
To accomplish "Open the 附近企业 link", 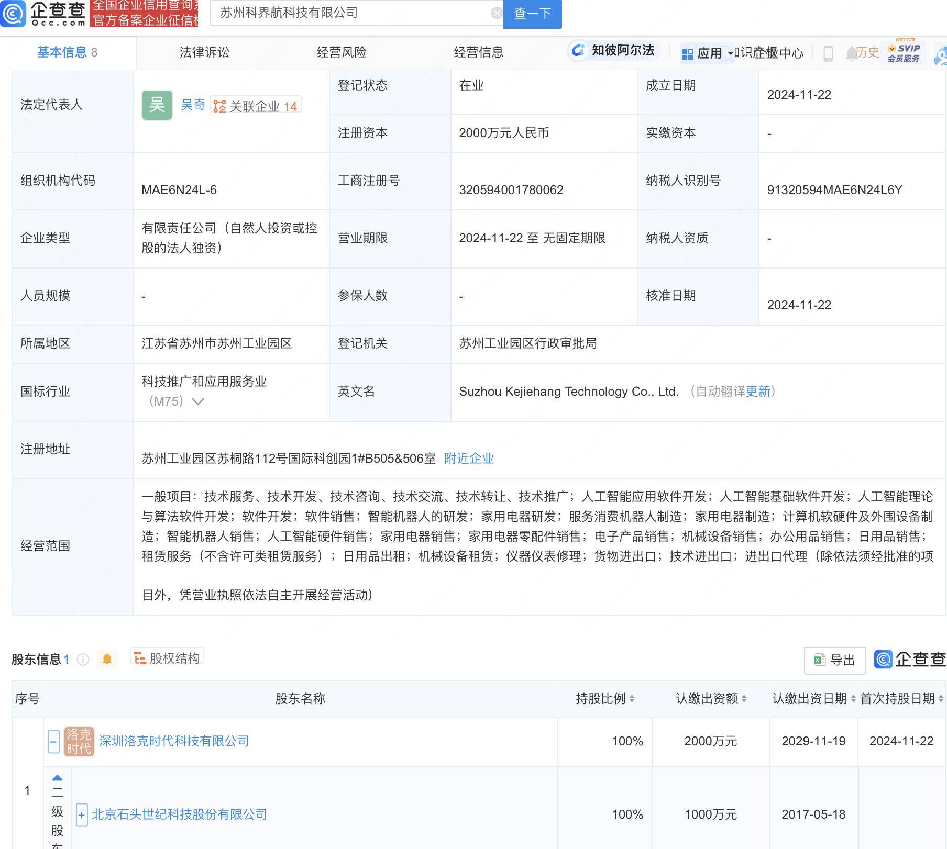I will tap(469, 458).
